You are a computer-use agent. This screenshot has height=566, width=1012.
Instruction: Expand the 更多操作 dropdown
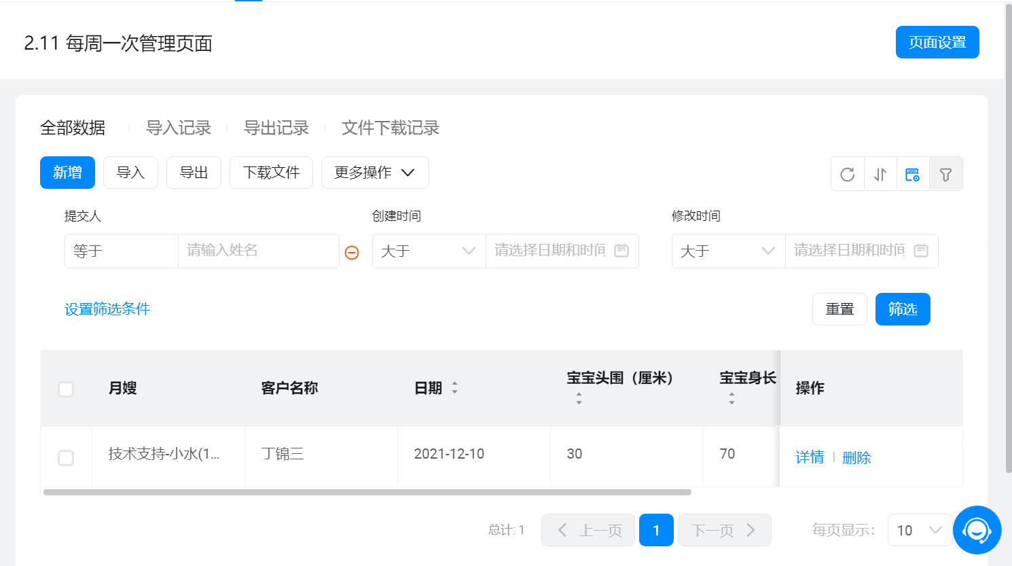[375, 173]
